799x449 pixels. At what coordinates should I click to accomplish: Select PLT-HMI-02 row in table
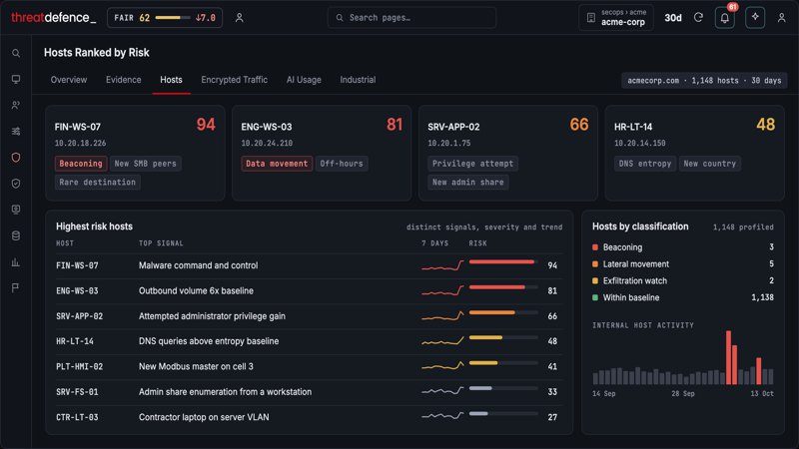309,366
